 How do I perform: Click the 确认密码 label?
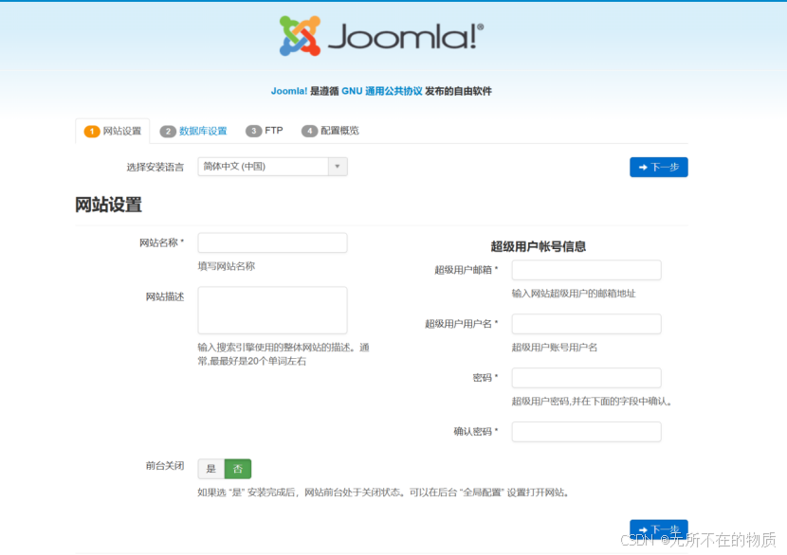point(476,431)
